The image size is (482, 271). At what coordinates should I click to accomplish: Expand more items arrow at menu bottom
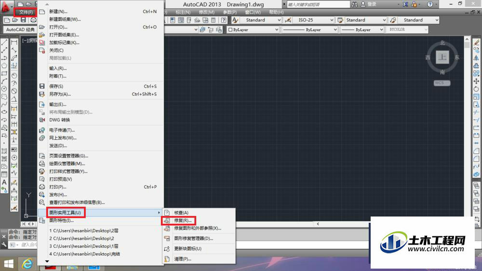47,261
